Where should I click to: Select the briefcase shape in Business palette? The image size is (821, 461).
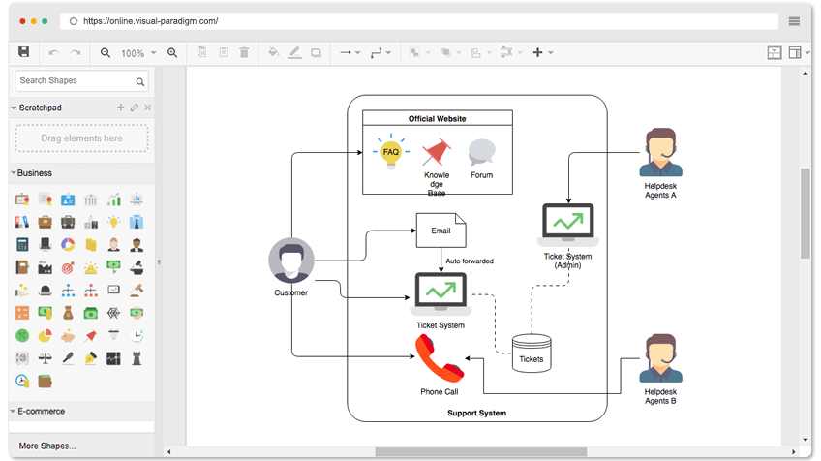click(45, 222)
